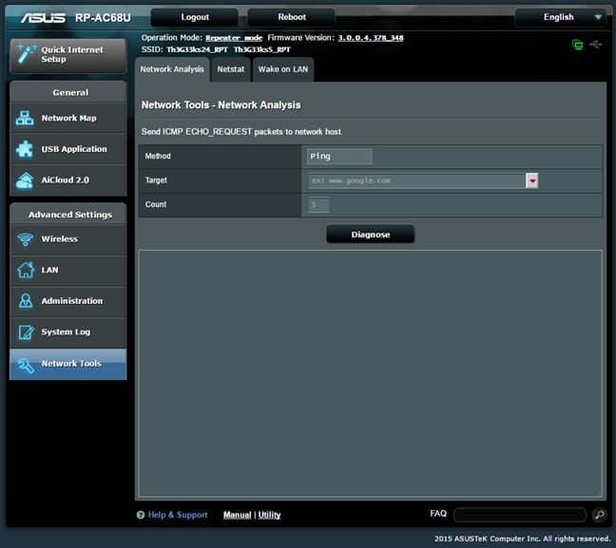Expand the Target host dropdown arrow
The image size is (616, 548).
532,180
